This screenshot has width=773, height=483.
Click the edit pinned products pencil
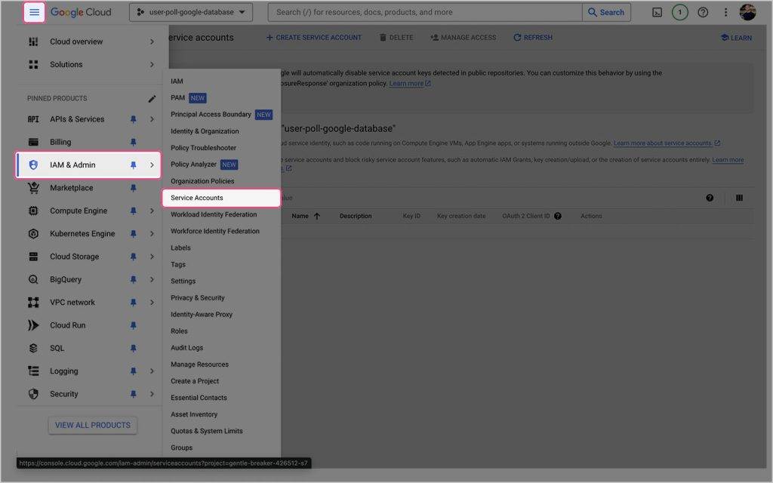[x=152, y=99]
